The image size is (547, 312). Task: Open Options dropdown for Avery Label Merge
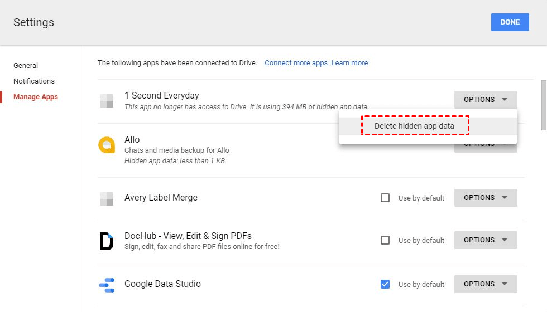[x=486, y=198]
